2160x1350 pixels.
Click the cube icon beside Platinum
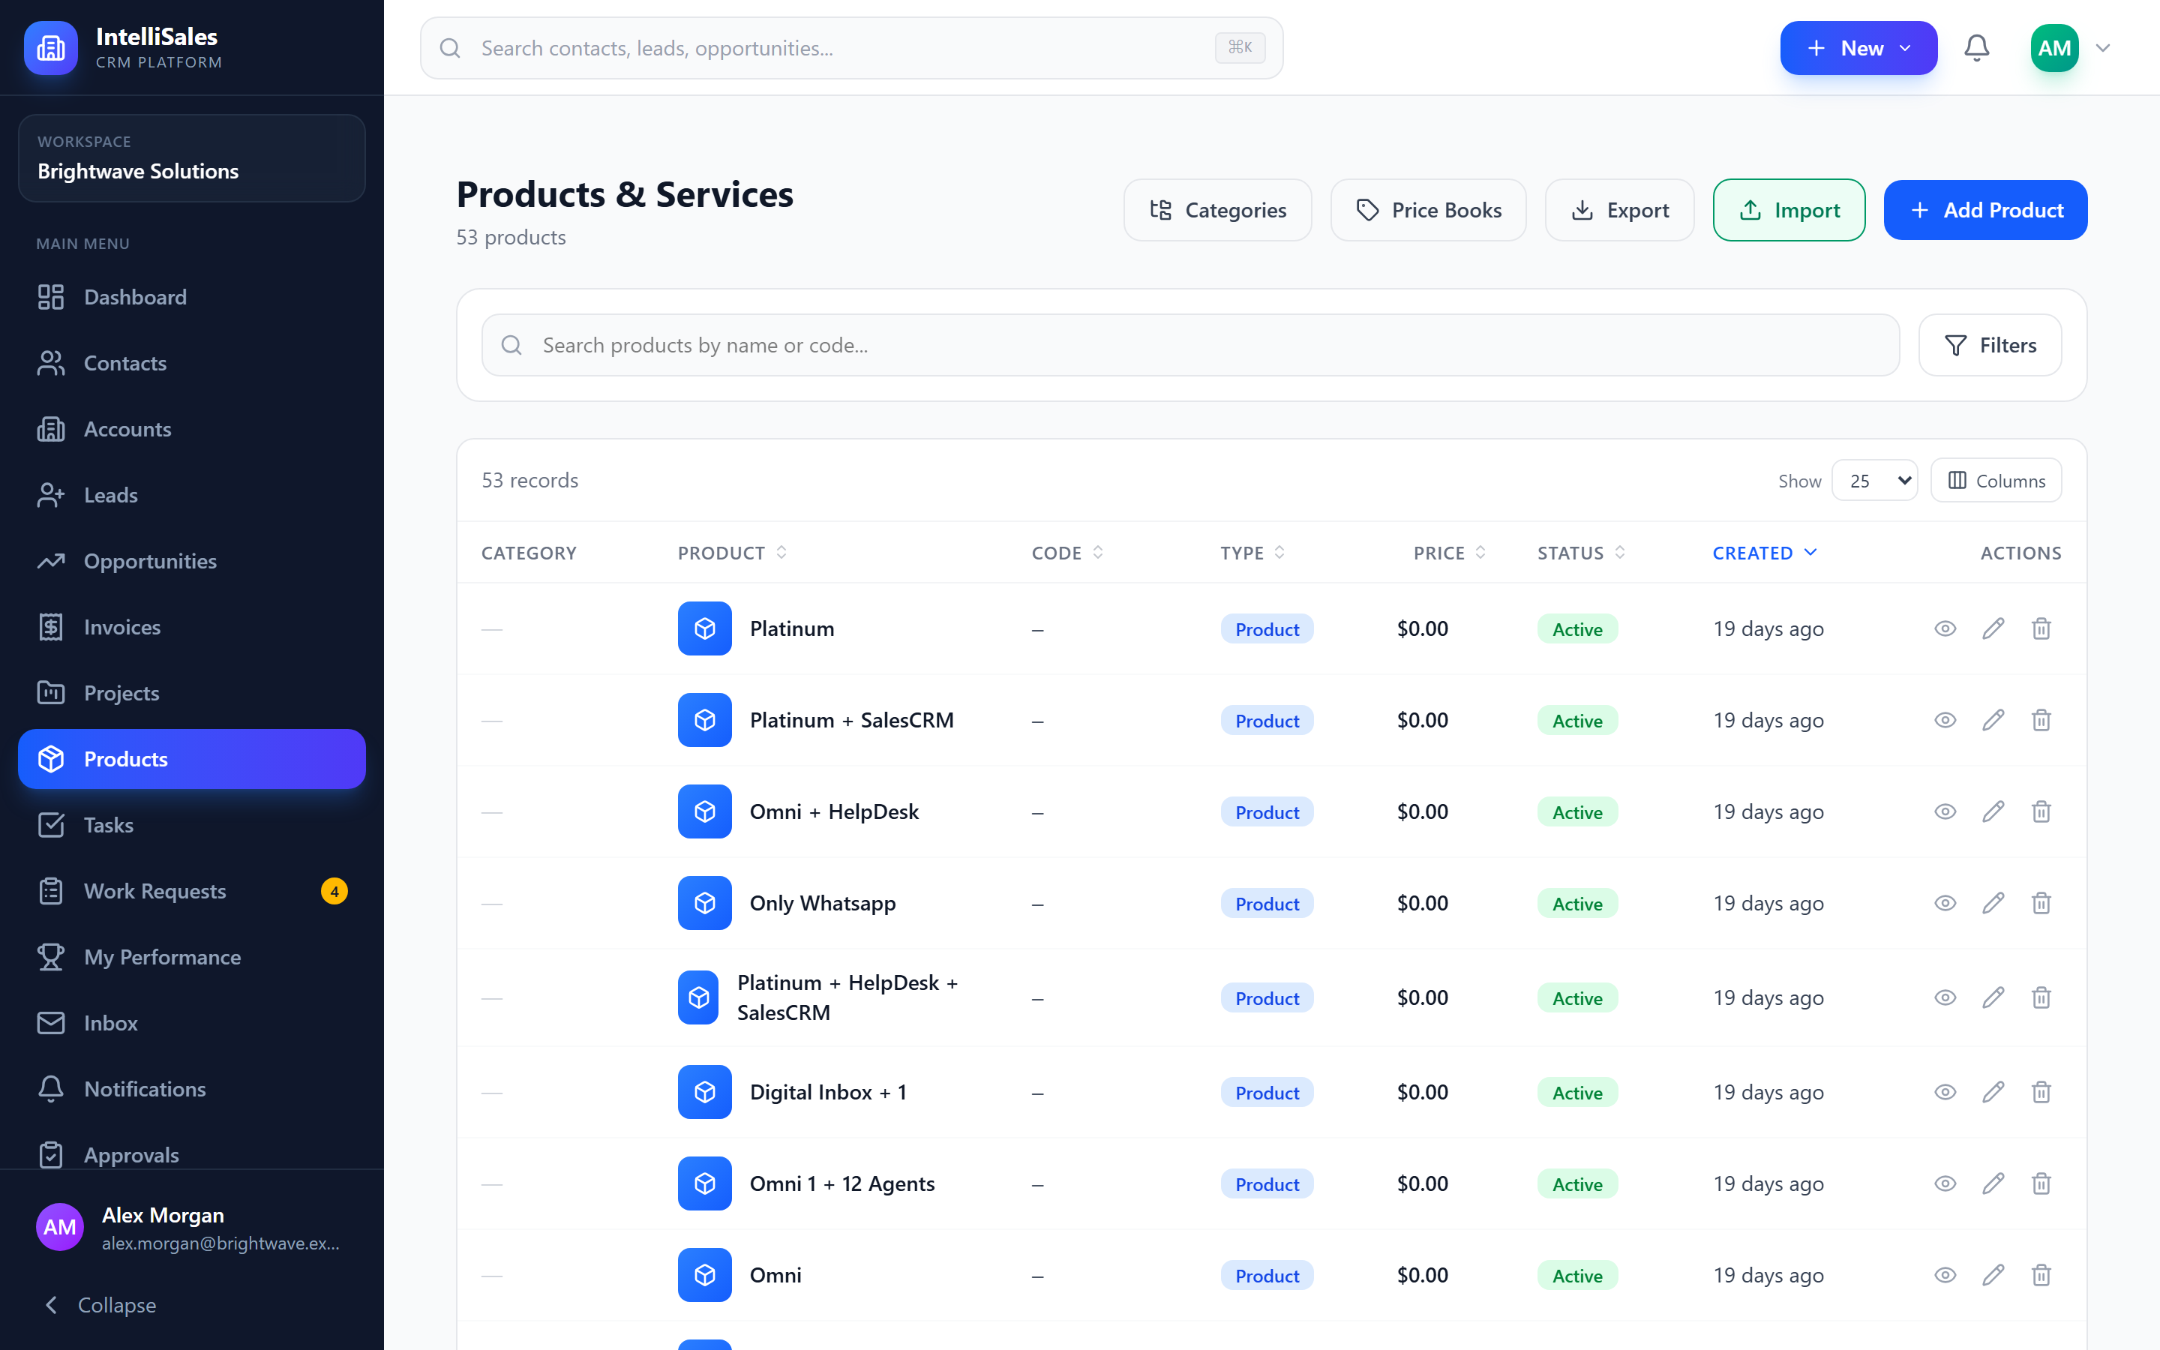tap(704, 628)
